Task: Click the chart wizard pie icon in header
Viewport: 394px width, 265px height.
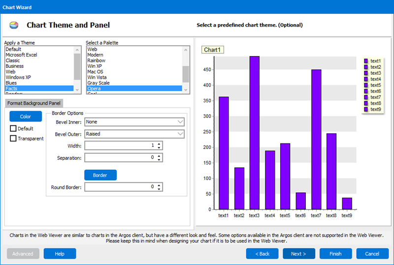Action: click(x=14, y=25)
